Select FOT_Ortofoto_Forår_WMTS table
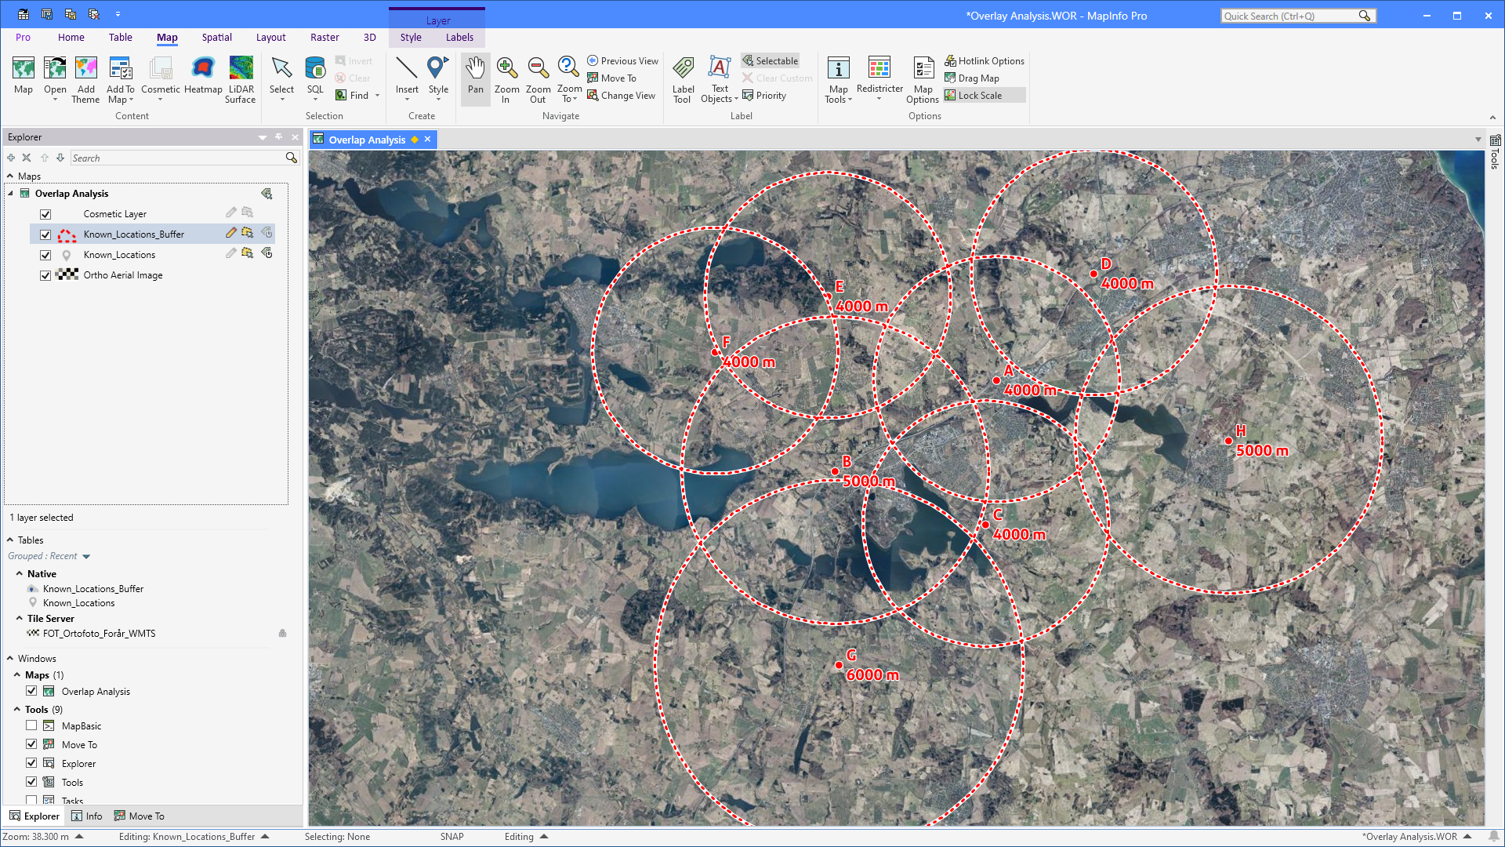This screenshot has width=1505, height=847. click(99, 633)
